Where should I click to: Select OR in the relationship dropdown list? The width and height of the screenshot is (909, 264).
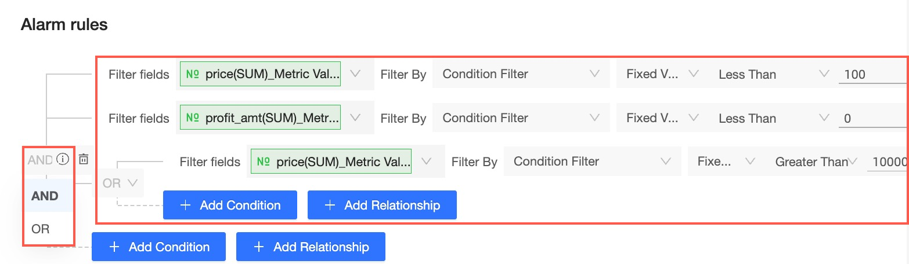41,229
